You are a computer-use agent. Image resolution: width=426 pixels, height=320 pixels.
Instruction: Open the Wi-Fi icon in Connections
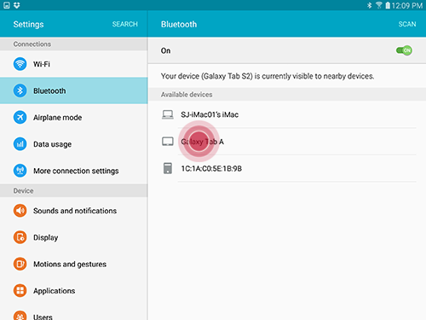coord(20,64)
